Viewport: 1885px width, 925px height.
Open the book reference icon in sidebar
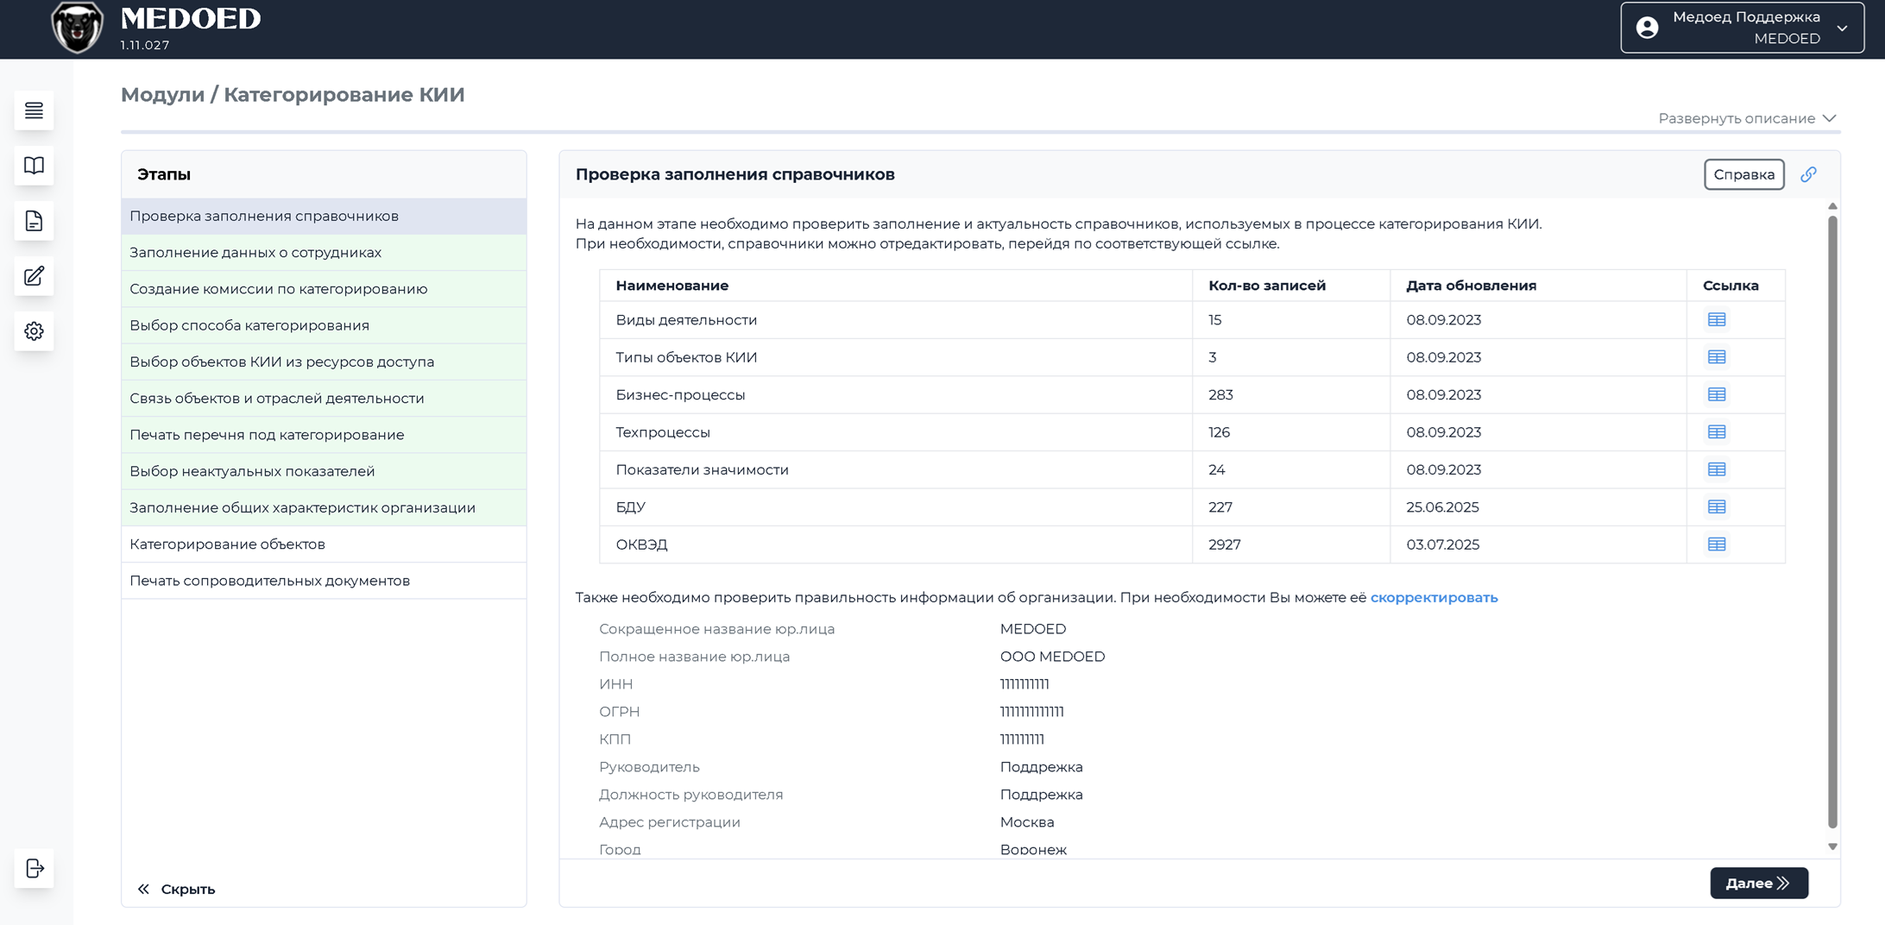(x=34, y=166)
